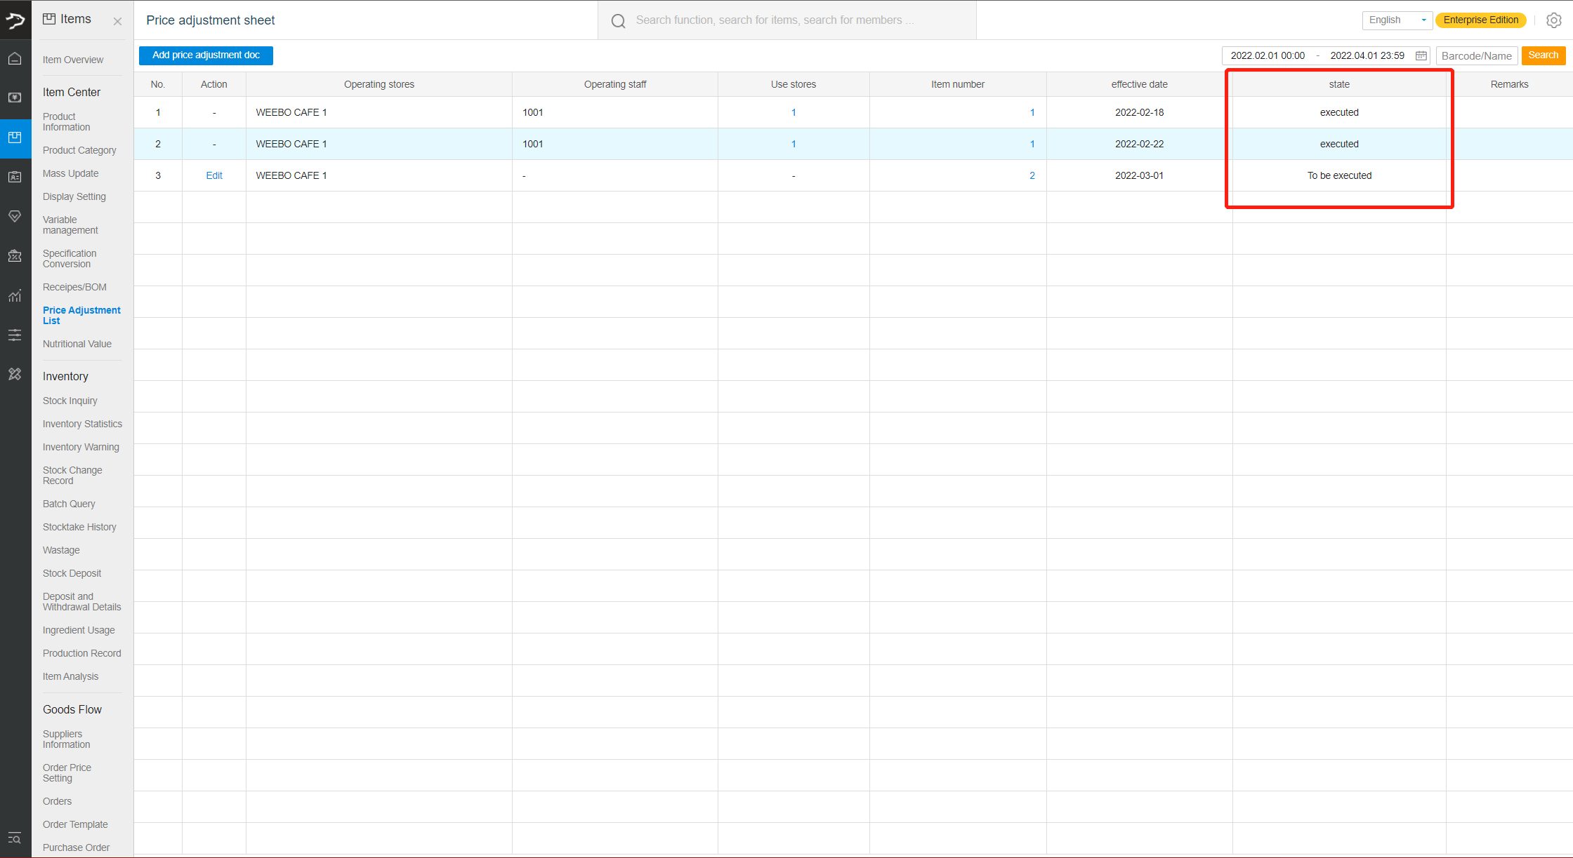1573x858 pixels.
Task: Open Batch Query menu
Action: click(69, 504)
